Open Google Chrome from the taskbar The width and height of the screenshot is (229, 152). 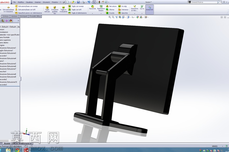pos(17,150)
